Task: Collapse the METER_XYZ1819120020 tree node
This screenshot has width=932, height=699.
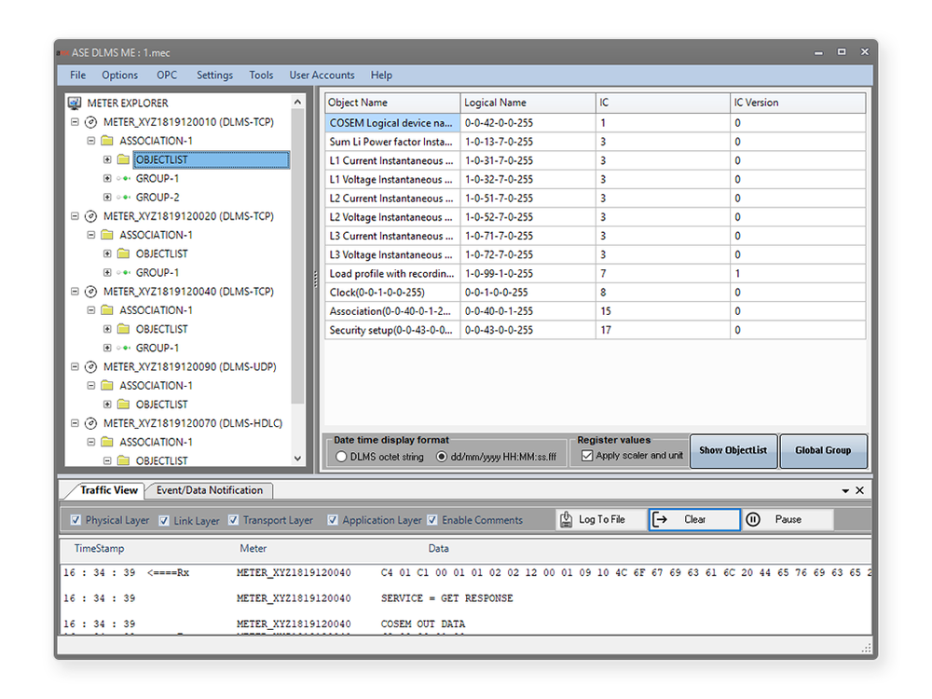Action: [75, 216]
